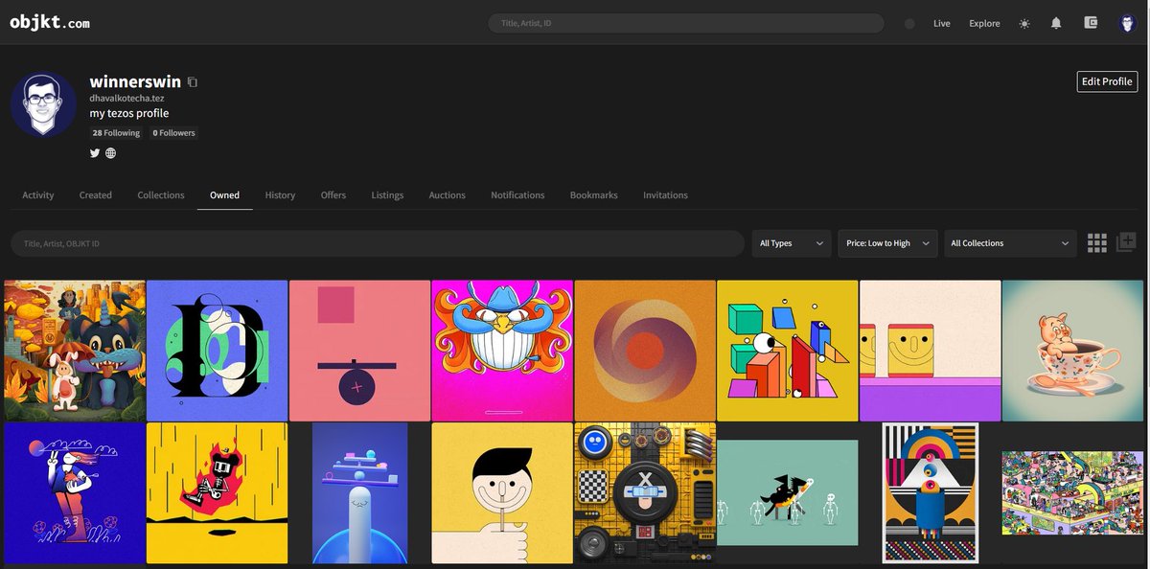Open the letter D typography artwork
The height and width of the screenshot is (569, 1150).
coord(218,351)
